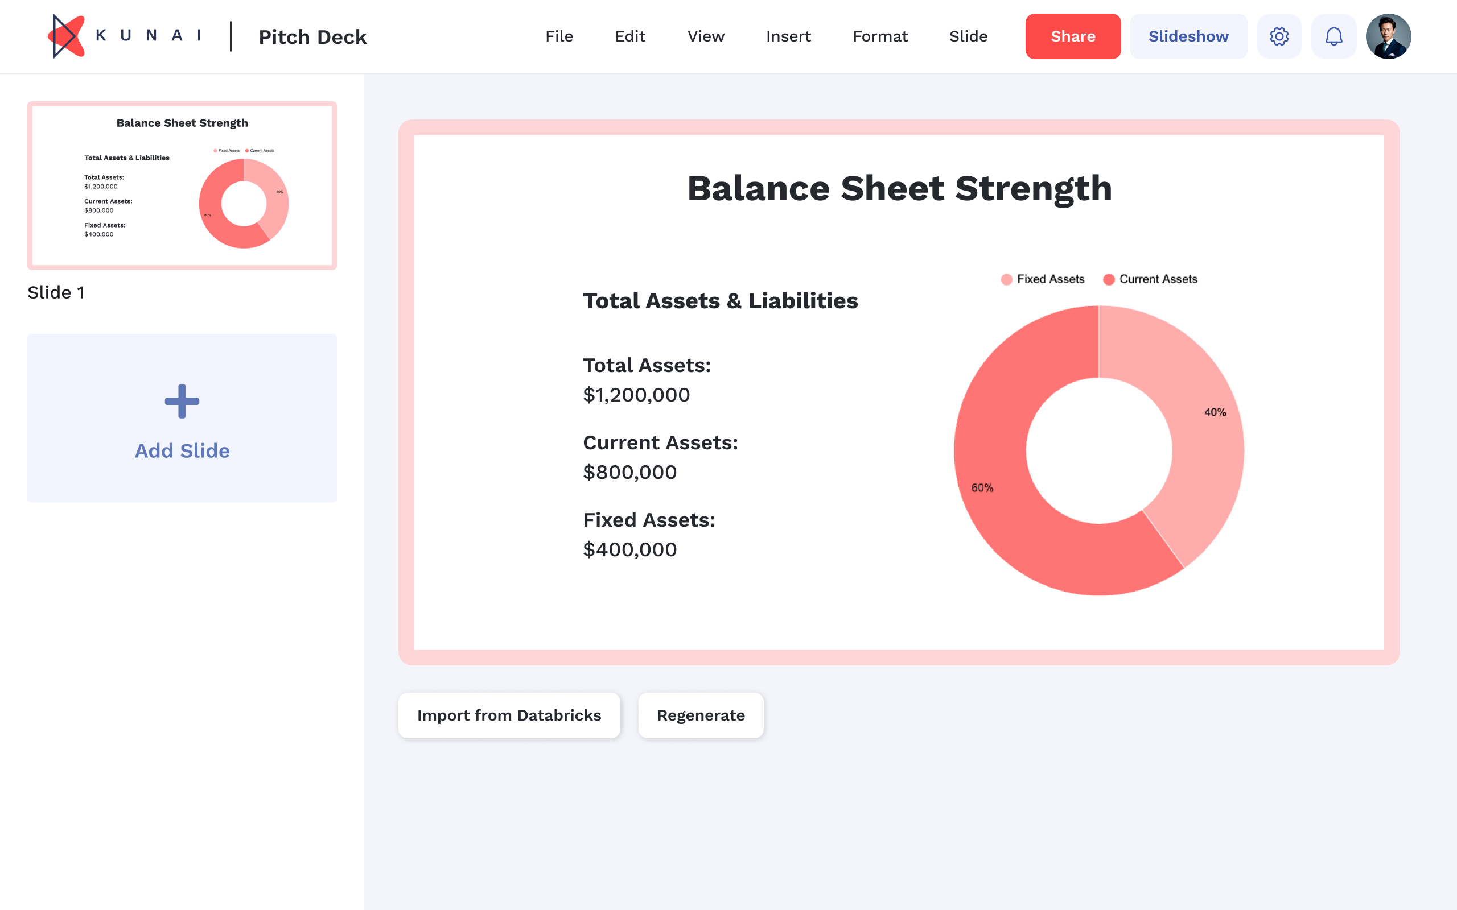This screenshot has height=910, width=1457.
Task: Open the Slide menu
Action: (968, 36)
